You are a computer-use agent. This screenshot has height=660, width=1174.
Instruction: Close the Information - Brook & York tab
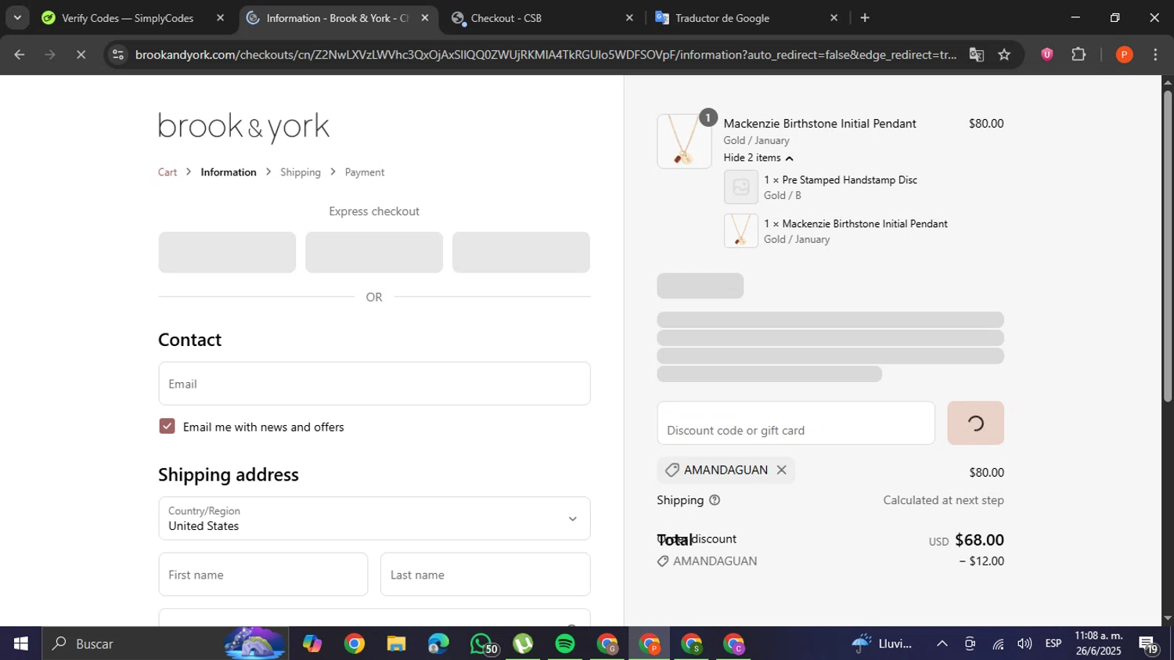[425, 18]
